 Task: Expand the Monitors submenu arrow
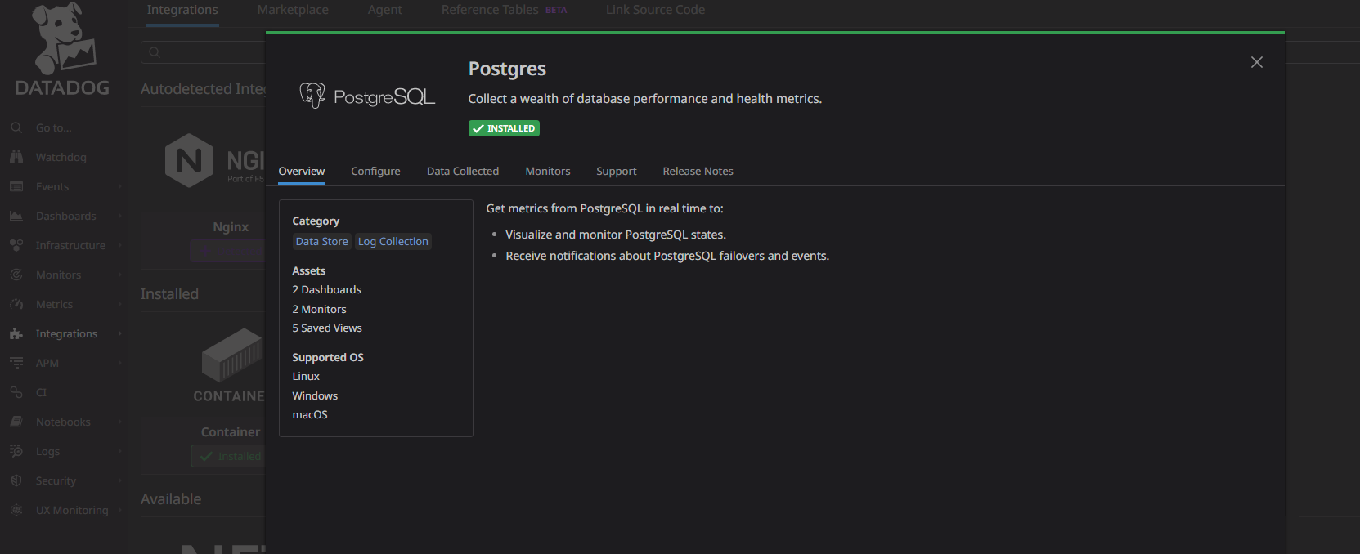[x=120, y=275]
